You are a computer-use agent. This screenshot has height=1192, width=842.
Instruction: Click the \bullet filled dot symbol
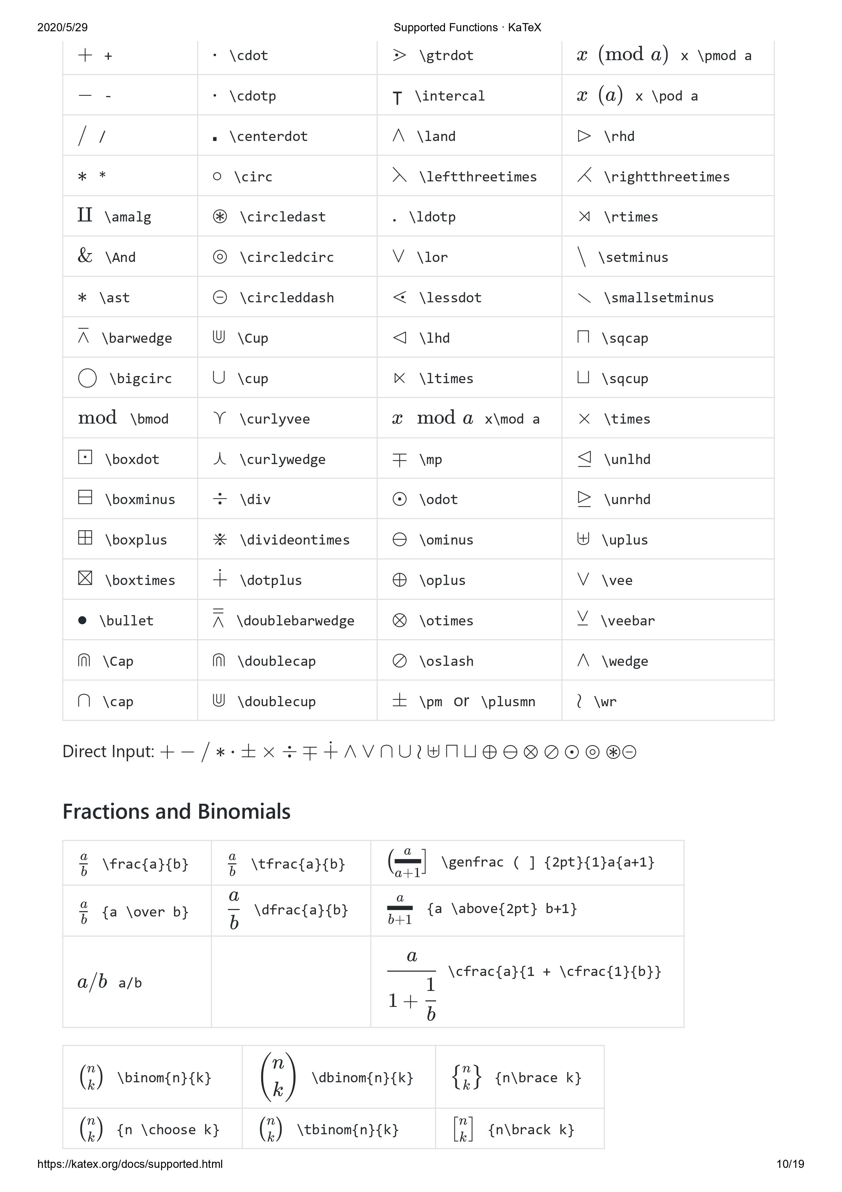coord(82,620)
